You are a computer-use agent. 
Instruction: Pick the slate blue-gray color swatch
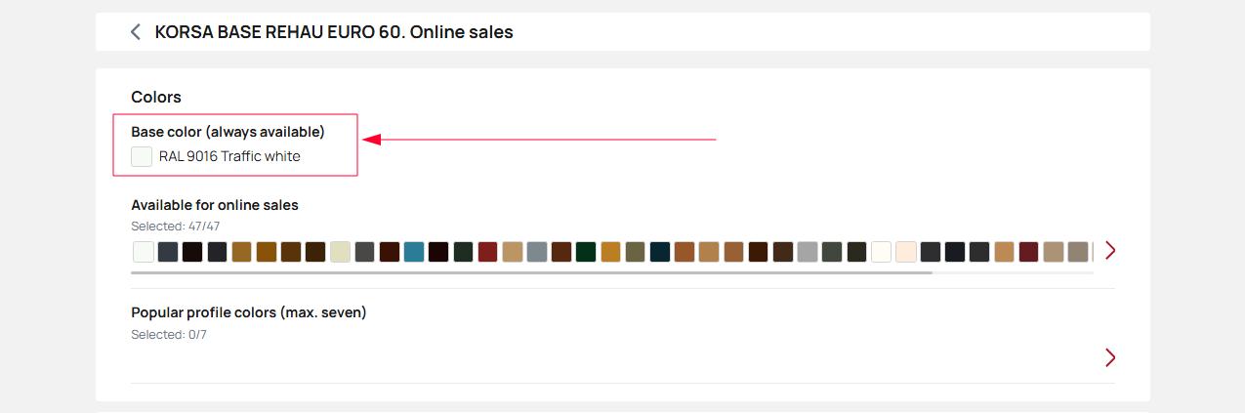pos(168,251)
